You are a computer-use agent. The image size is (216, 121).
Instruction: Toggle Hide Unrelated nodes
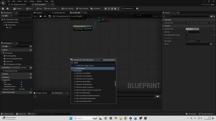(x=50, y=9)
